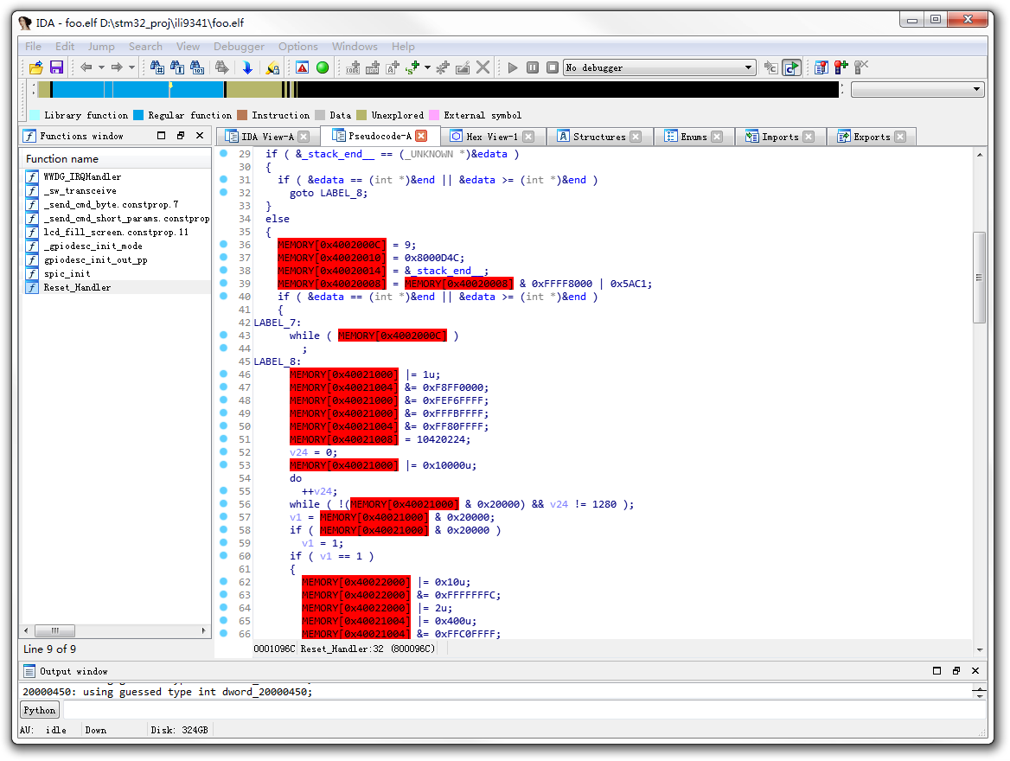The image size is (1010, 761).
Task: Click the blue region of navigation band
Action: point(138,89)
